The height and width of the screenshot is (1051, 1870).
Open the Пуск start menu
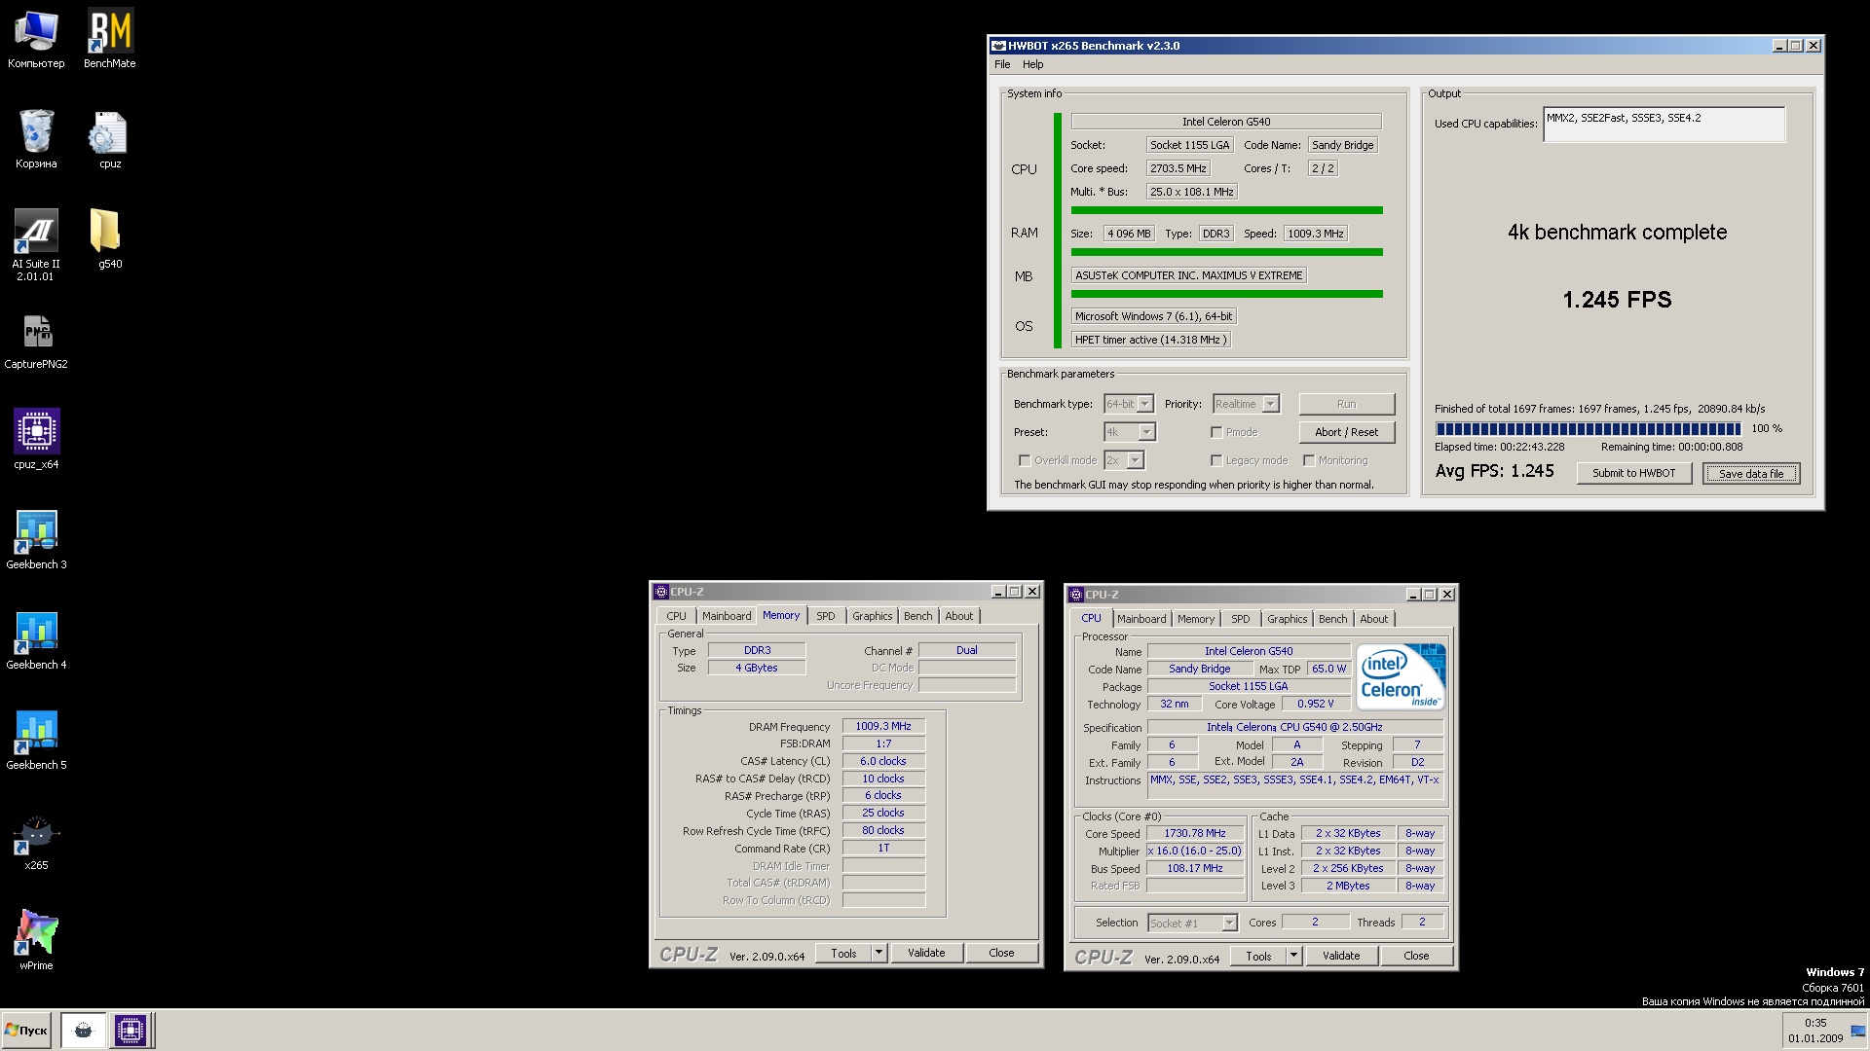click(26, 1030)
